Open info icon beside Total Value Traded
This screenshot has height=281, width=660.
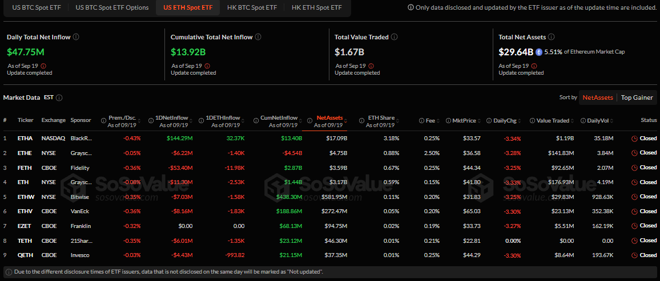point(395,37)
